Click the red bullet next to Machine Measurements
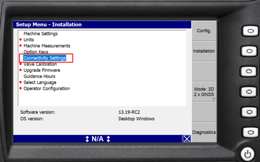The image size is (260, 162). click(20, 45)
